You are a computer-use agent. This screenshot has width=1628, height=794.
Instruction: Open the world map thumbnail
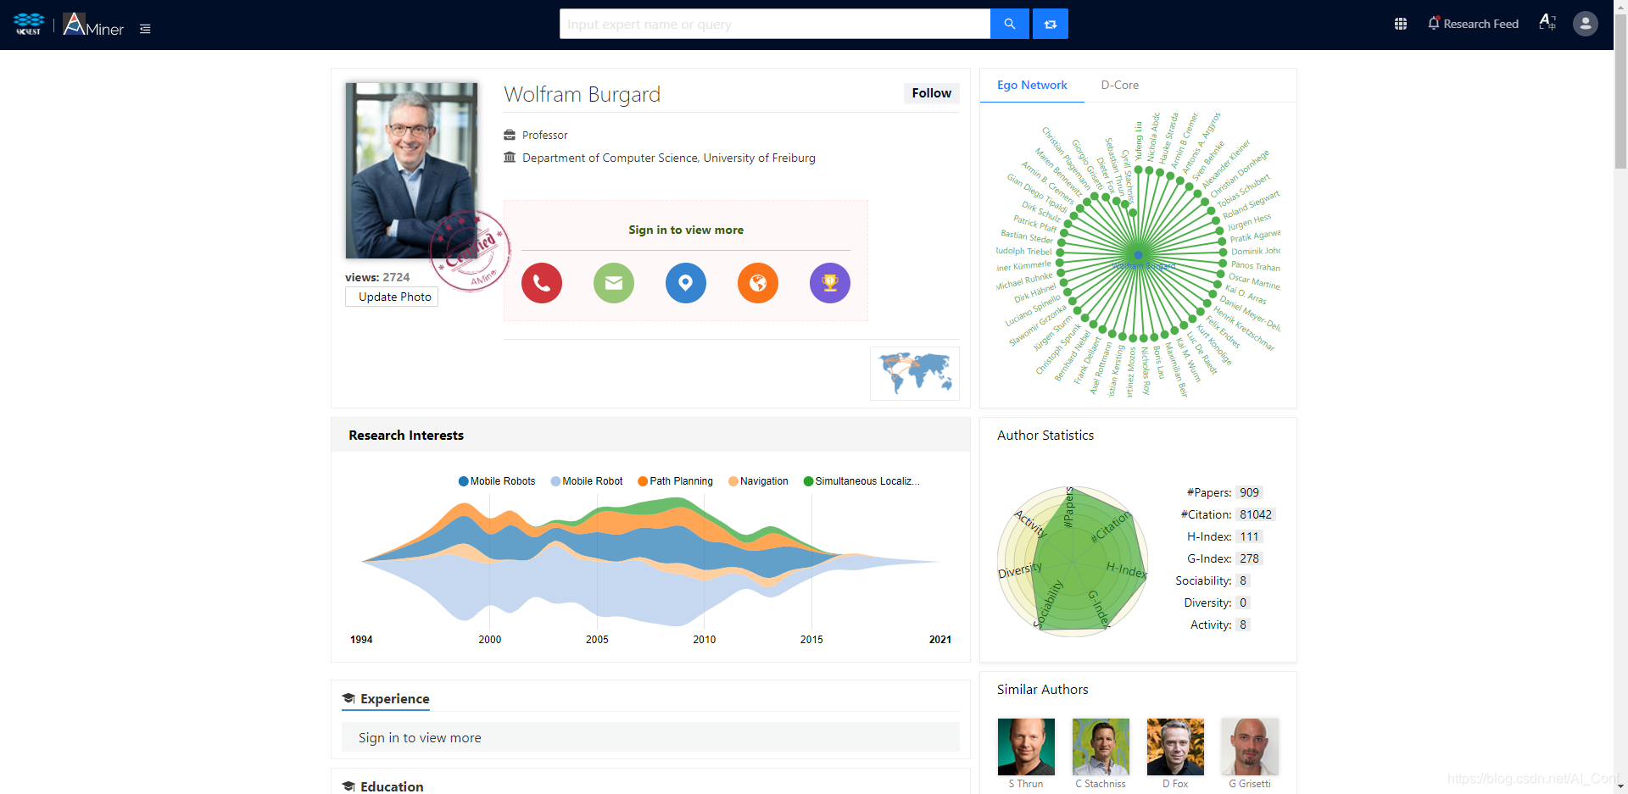pos(915,373)
